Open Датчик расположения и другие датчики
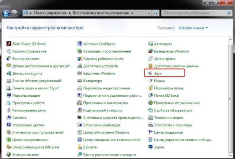This screenshot has height=159, width=235. [x=40, y=66]
